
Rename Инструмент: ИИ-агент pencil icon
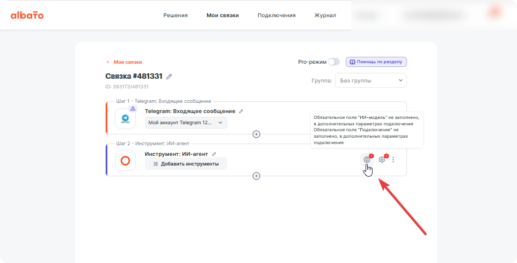coord(214,154)
